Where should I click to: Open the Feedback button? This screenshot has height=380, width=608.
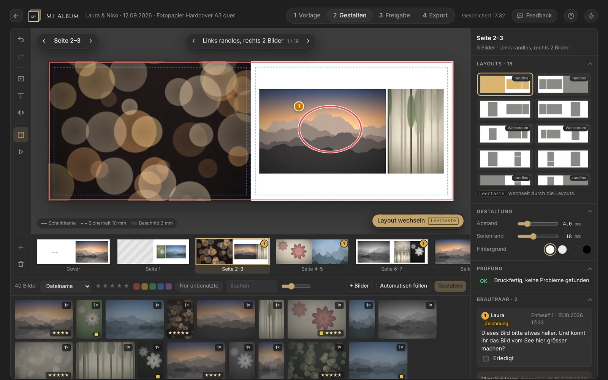534,16
